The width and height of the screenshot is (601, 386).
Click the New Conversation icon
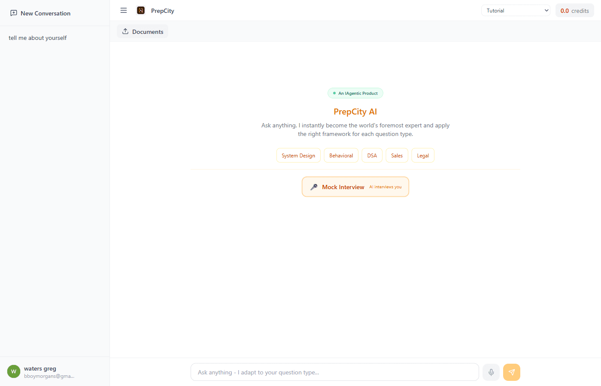click(x=14, y=13)
